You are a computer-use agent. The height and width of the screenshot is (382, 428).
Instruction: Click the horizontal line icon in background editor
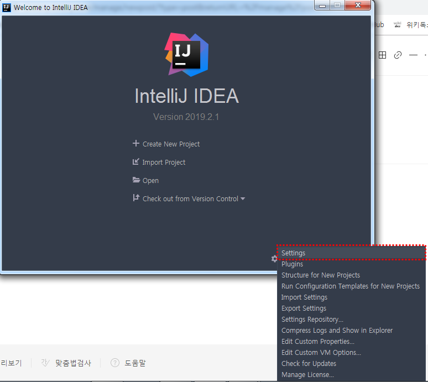pos(413,55)
